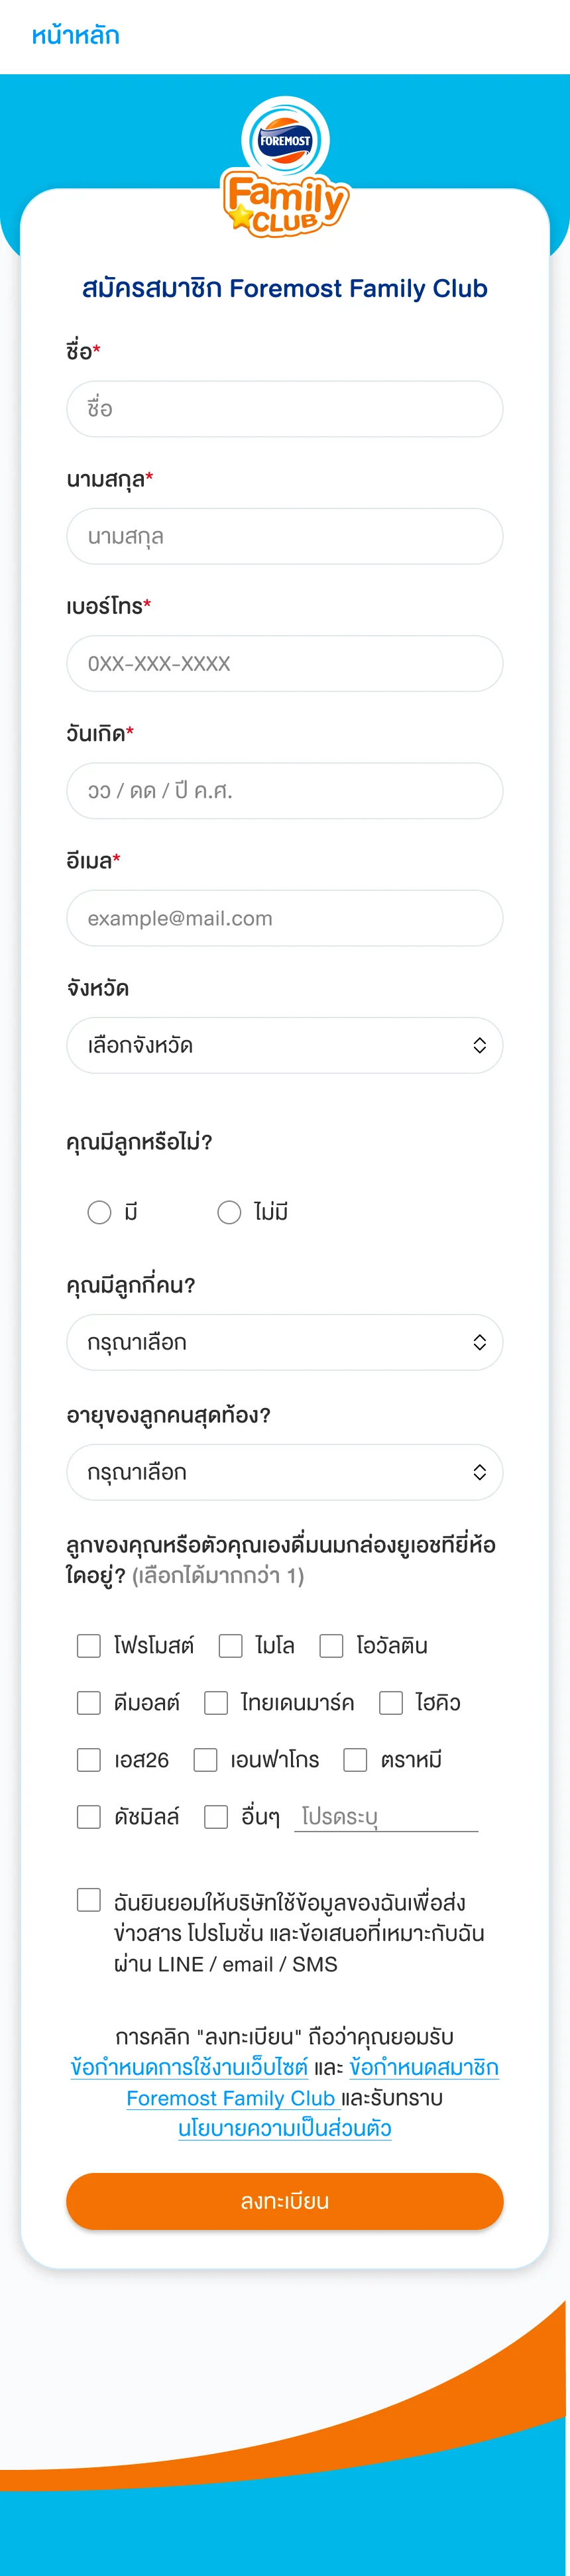570x2576 pixels.
Task: Enable the โอวัลติน checkbox
Action: tap(331, 1646)
